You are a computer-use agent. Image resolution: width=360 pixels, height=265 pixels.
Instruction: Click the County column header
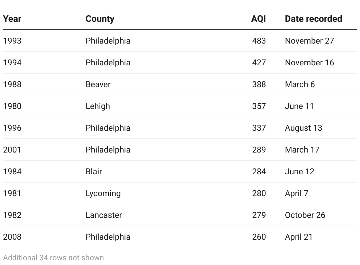[100, 19]
